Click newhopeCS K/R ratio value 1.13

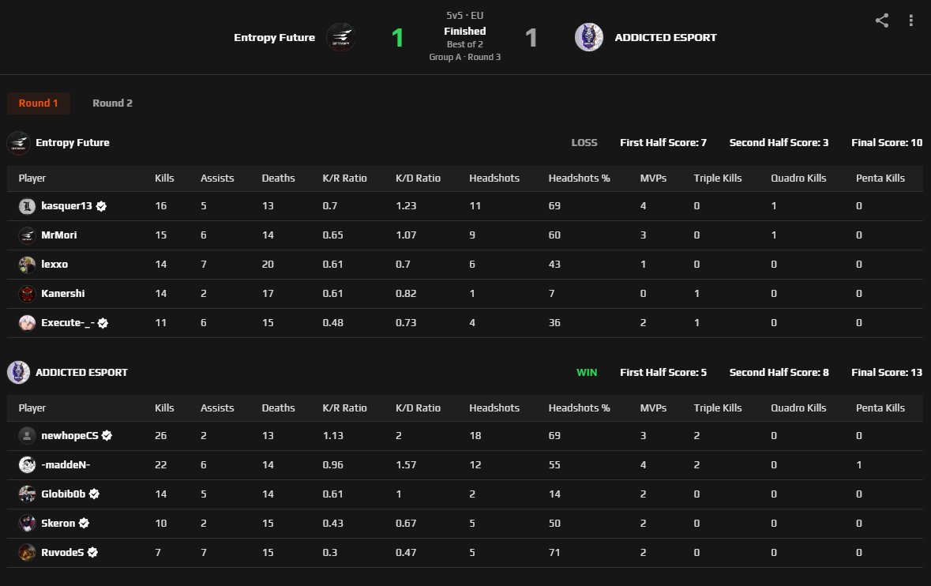pos(332,435)
